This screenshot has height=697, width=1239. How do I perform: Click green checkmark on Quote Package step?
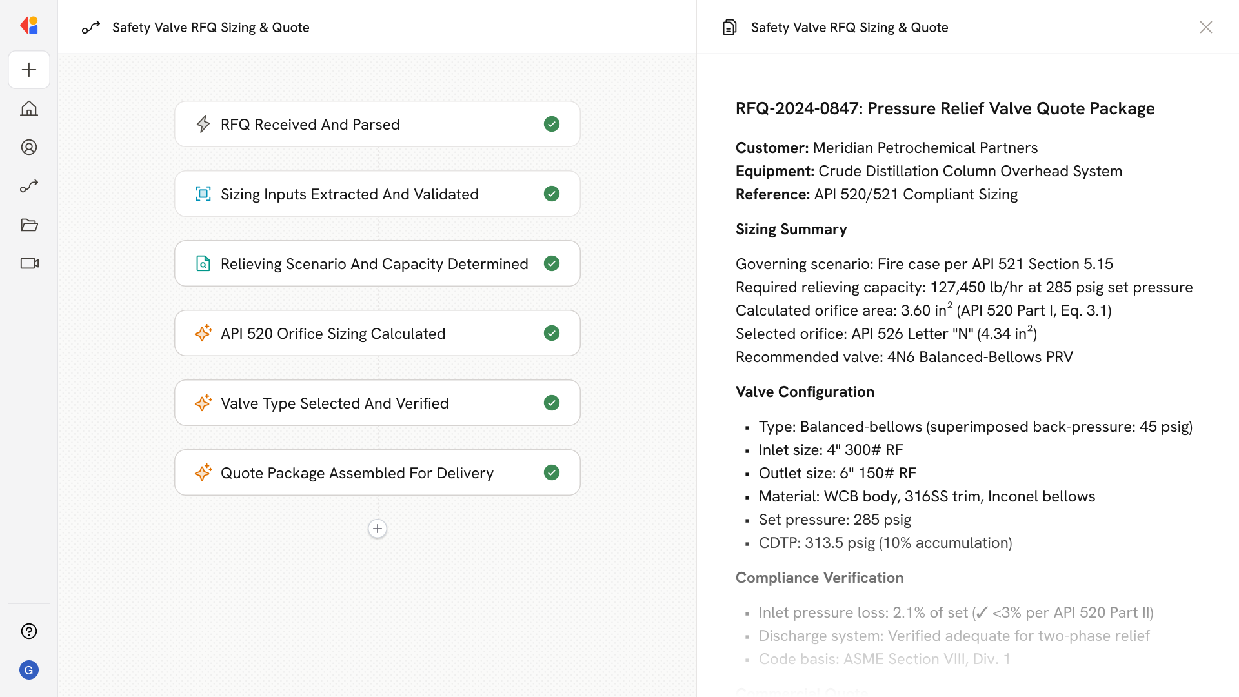tap(552, 472)
